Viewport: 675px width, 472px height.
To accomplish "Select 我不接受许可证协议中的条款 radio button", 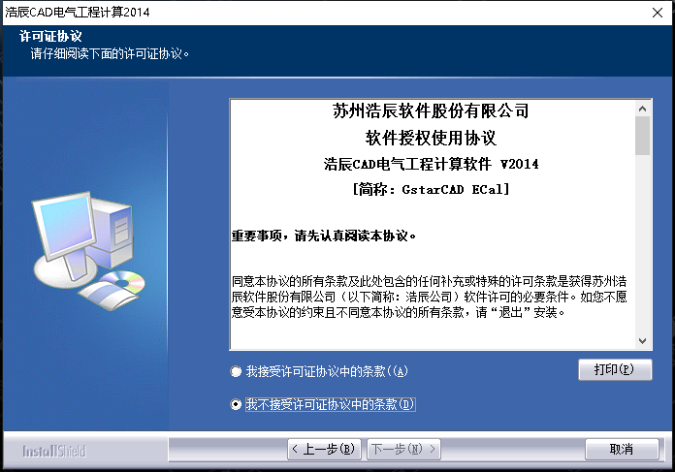I will tap(236, 404).
